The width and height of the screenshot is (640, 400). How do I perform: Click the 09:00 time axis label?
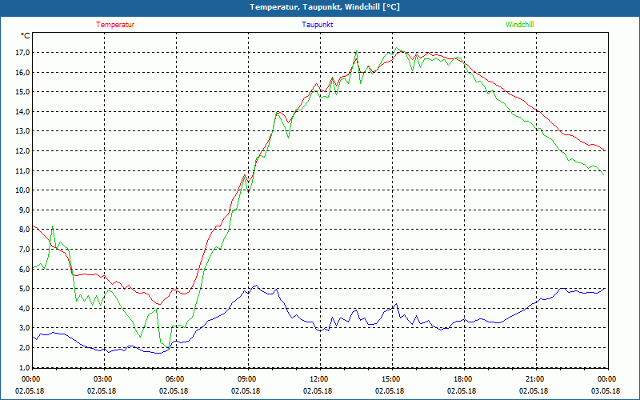[247, 379]
